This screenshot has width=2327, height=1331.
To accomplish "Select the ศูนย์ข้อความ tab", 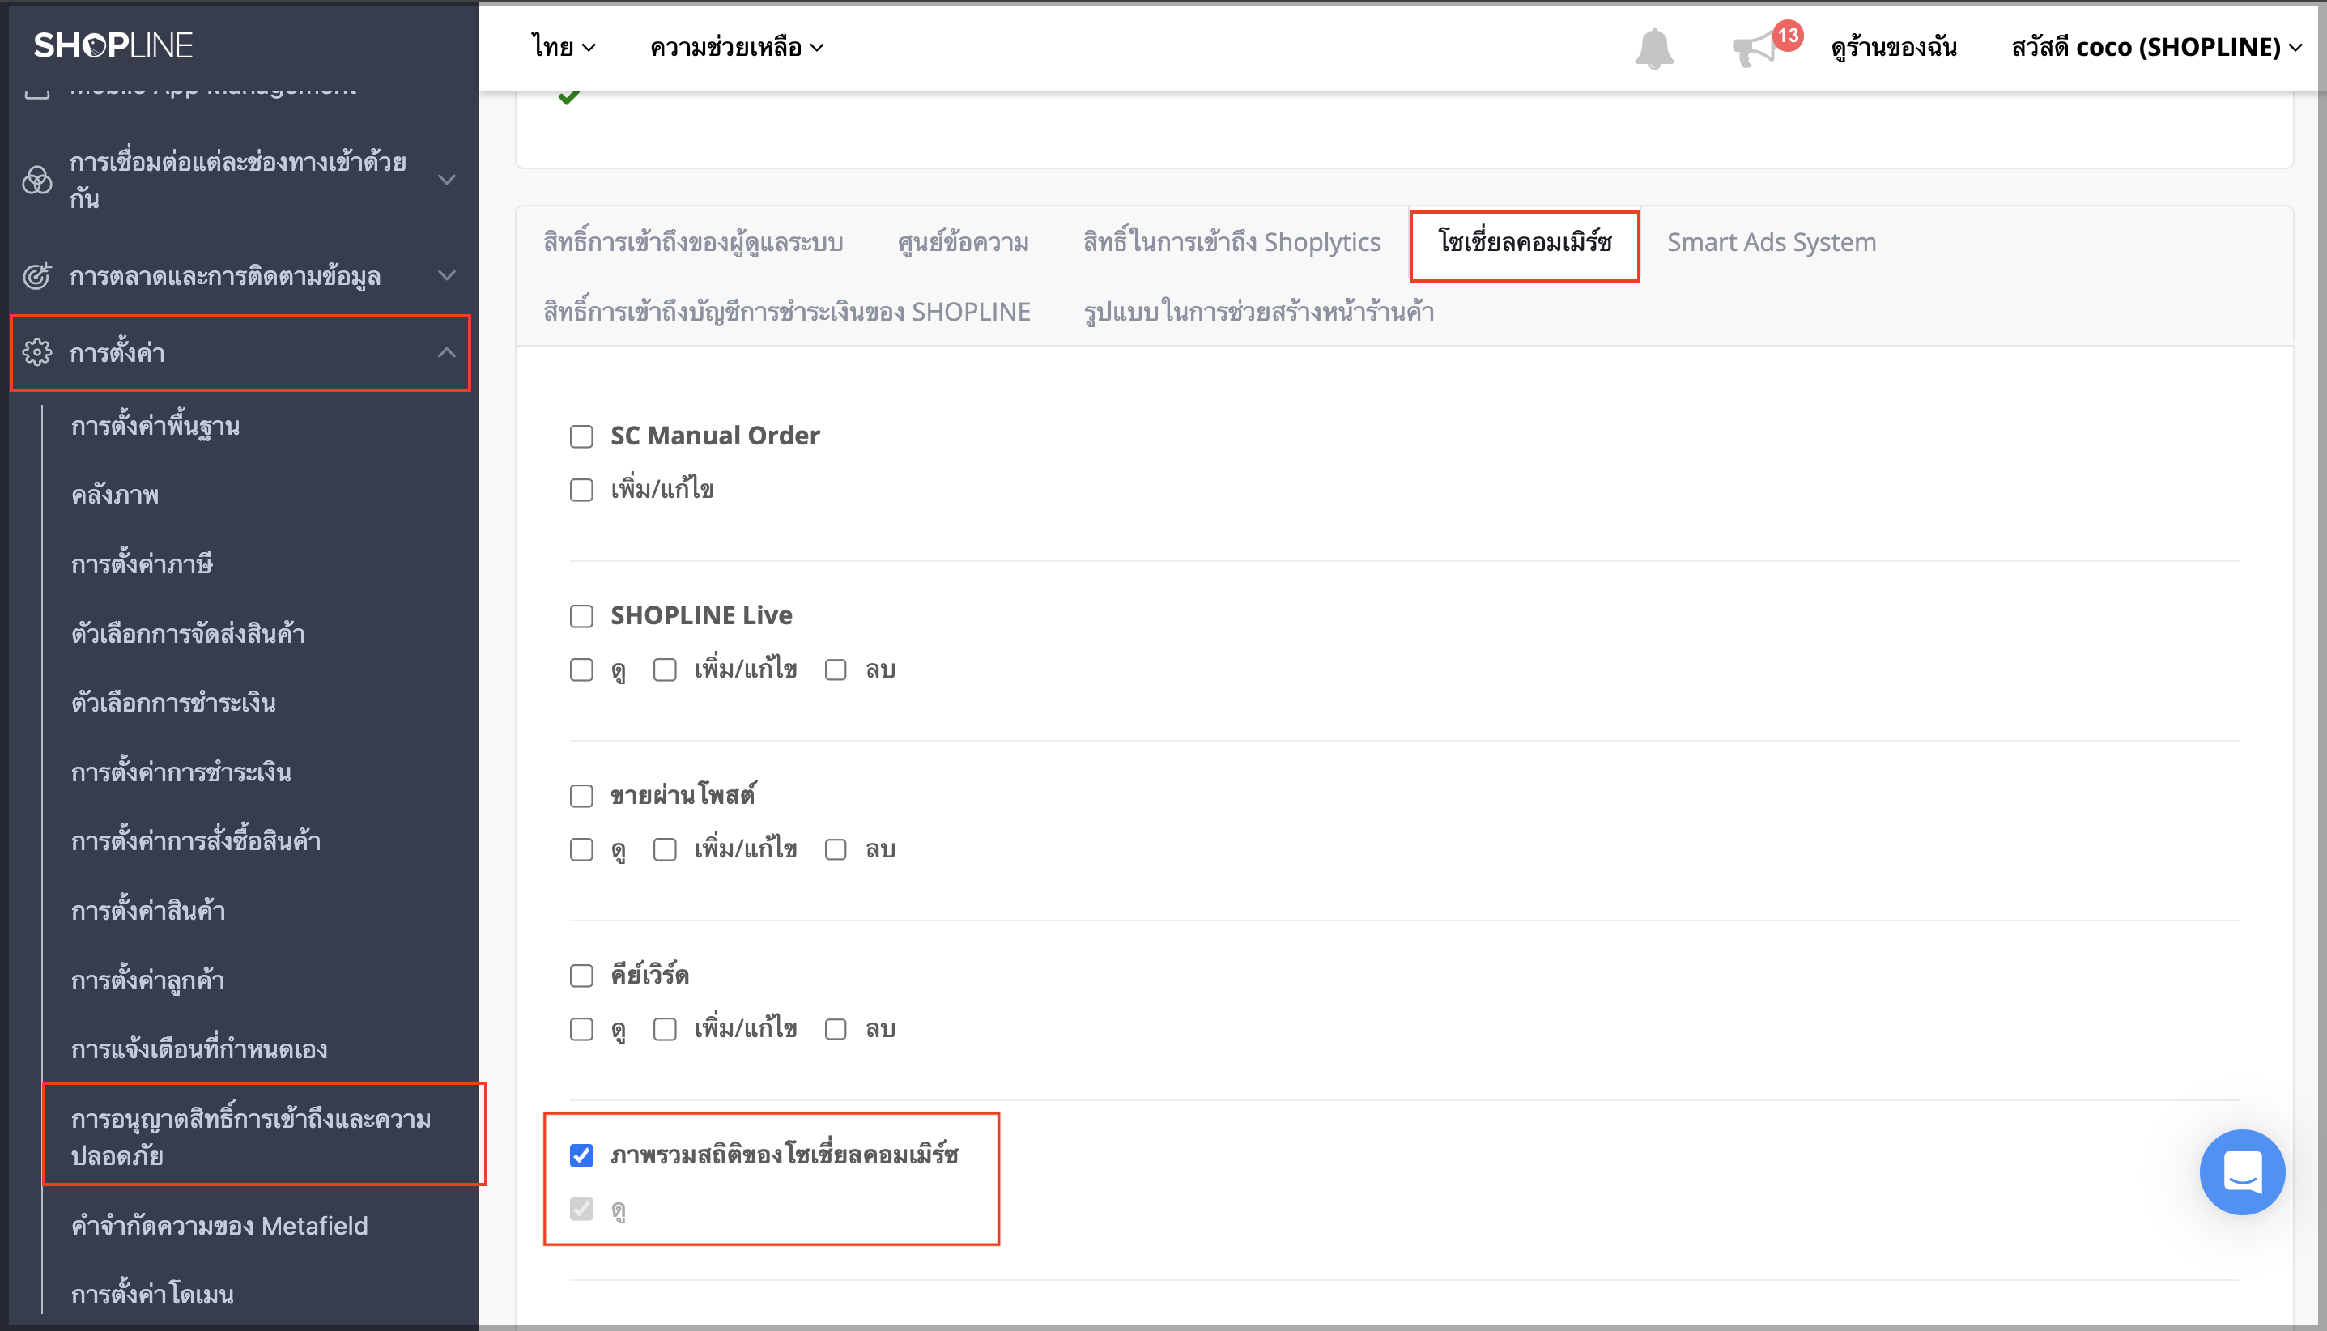I will click(963, 242).
